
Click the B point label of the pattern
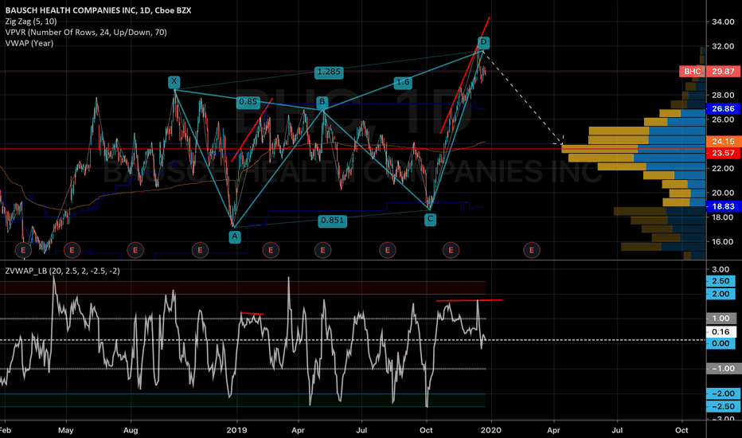tap(322, 101)
